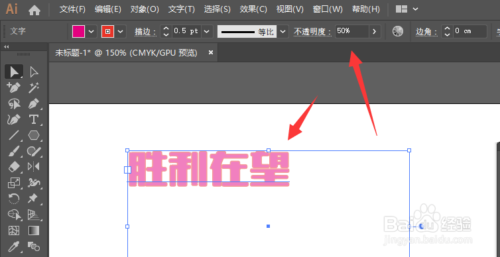The width and height of the screenshot is (500, 257).
Task: Click the 胜利在望 text on the canvas
Action: click(x=208, y=170)
